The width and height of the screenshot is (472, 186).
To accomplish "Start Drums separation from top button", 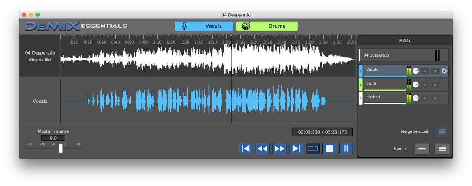I will tap(267, 26).
